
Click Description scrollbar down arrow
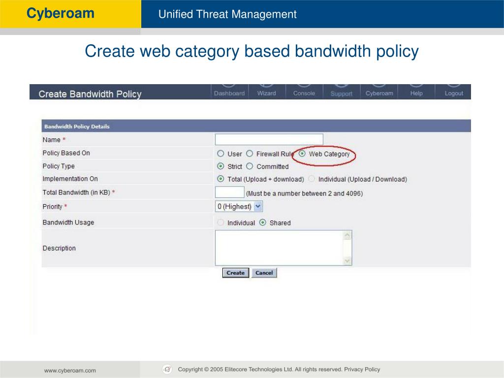point(347,261)
